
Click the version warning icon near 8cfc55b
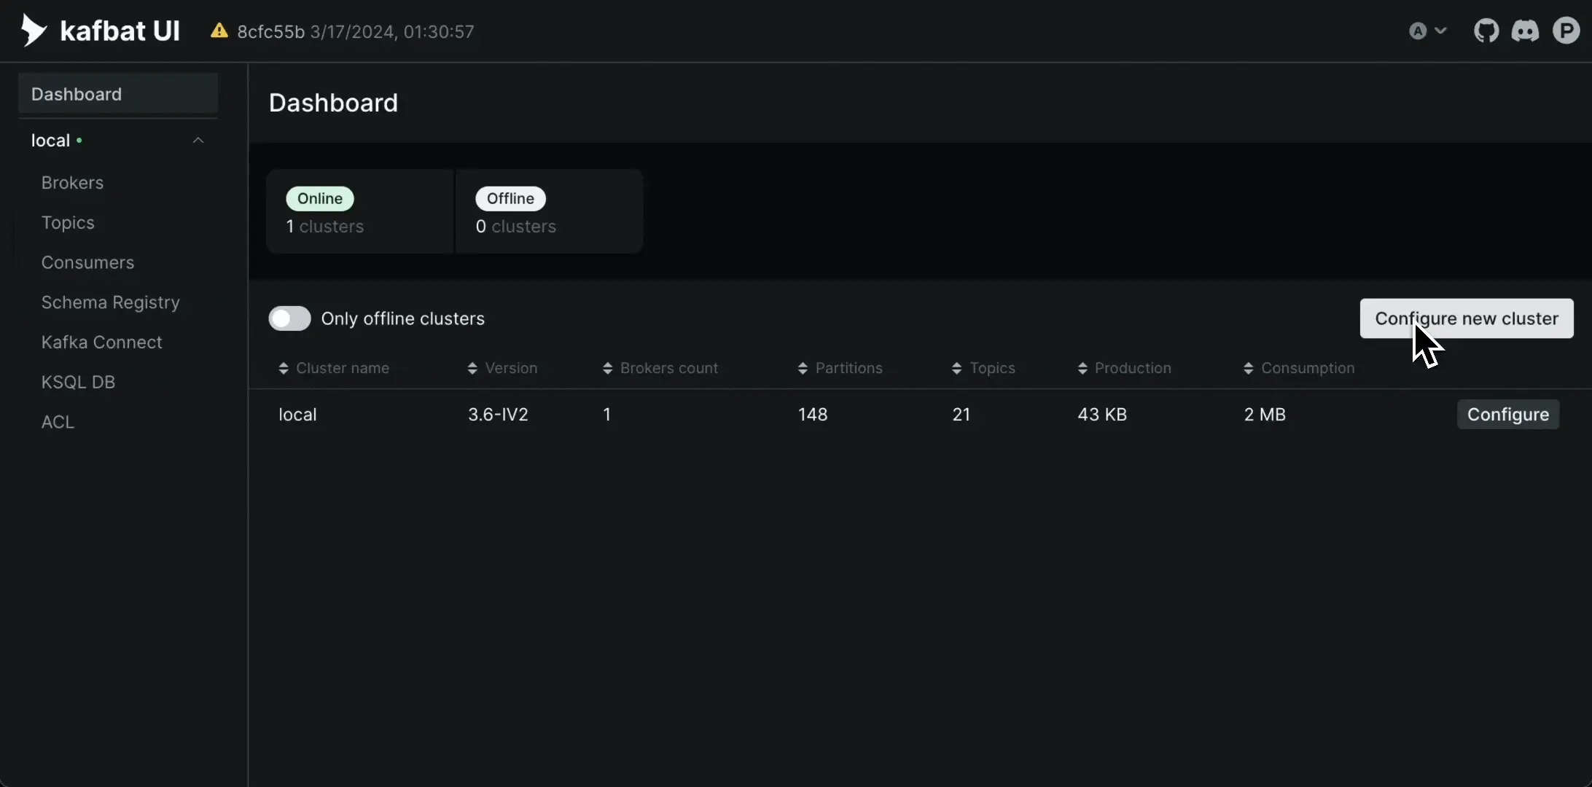[220, 31]
